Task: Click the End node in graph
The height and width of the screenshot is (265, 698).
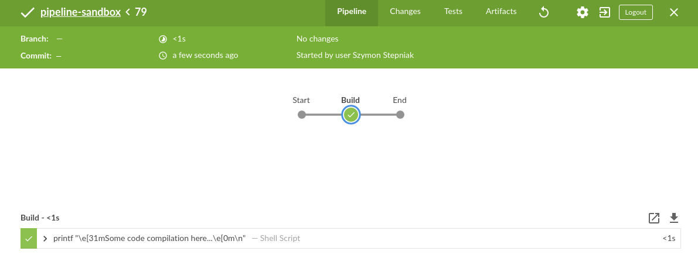Action: pyautogui.click(x=400, y=115)
